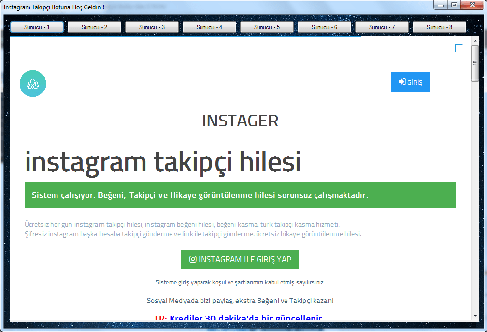Click the 'Sisteme giriş yaparak koşul' terms text
Screen dimensions: 487x332
tap(240, 282)
